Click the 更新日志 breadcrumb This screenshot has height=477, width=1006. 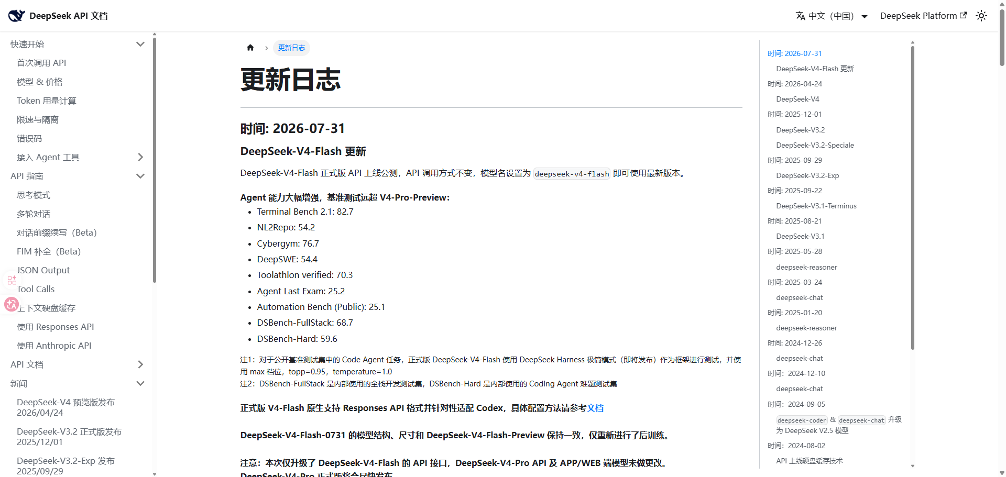coord(291,48)
